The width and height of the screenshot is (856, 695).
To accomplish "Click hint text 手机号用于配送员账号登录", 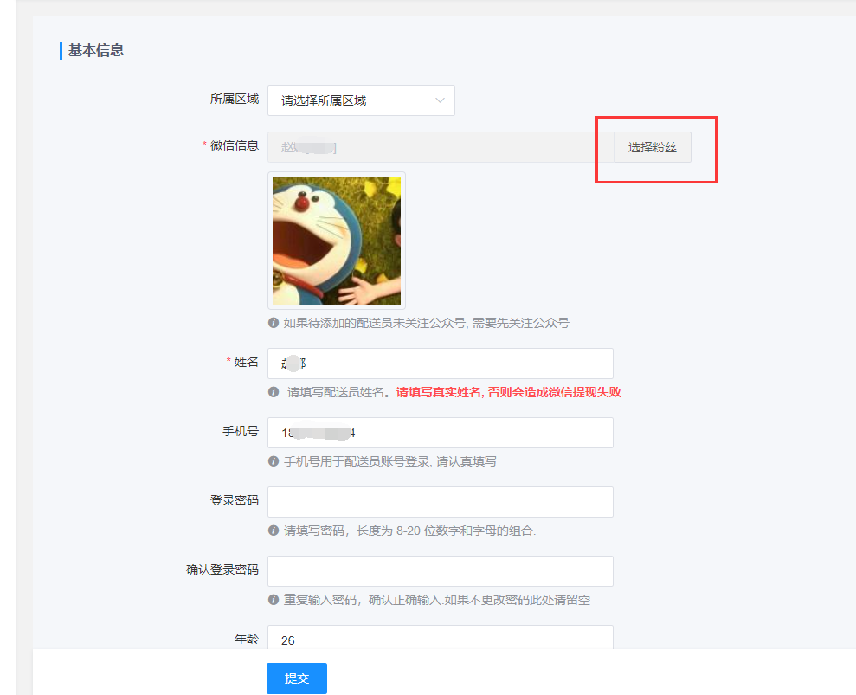I will 357,462.
